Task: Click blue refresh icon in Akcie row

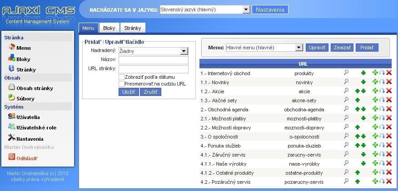Action: pyautogui.click(x=382, y=91)
